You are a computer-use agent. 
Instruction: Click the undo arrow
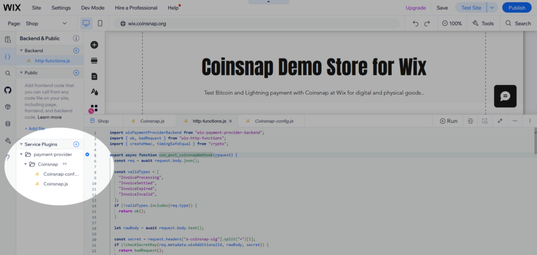click(x=415, y=24)
